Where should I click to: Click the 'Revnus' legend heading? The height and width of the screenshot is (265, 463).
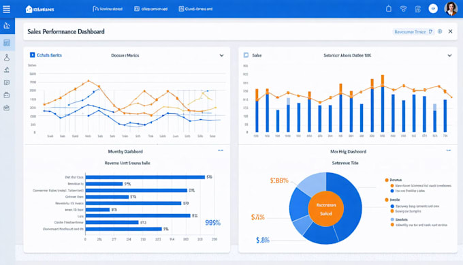[396, 180]
